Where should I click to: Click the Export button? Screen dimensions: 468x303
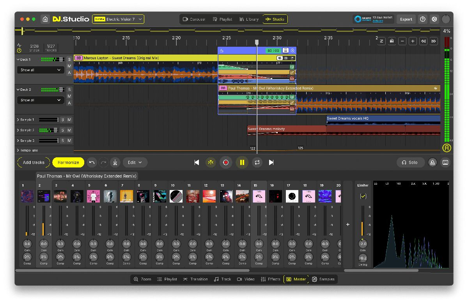pyautogui.click(x=406, y=19)
